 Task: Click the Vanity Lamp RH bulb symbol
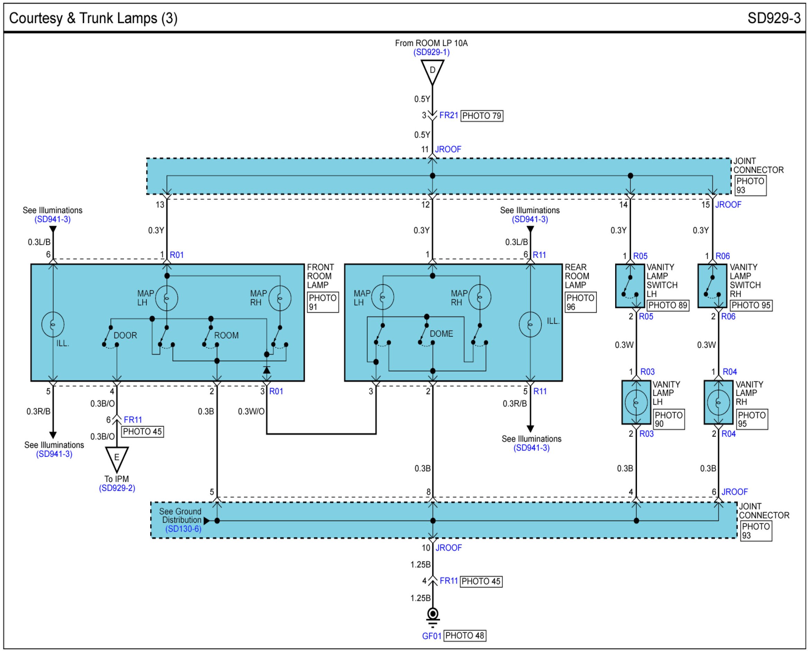718,403
